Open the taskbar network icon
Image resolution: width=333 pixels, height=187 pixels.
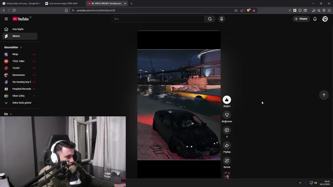(311, 183)
